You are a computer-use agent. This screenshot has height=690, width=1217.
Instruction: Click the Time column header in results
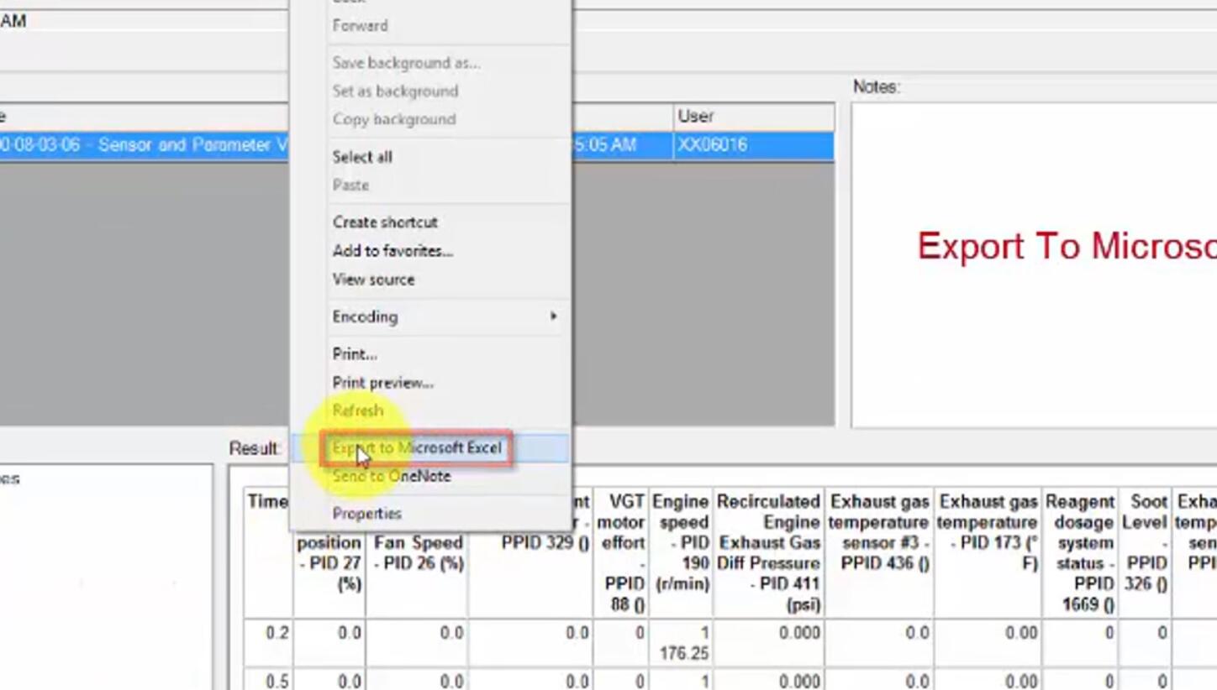point(268,552)
